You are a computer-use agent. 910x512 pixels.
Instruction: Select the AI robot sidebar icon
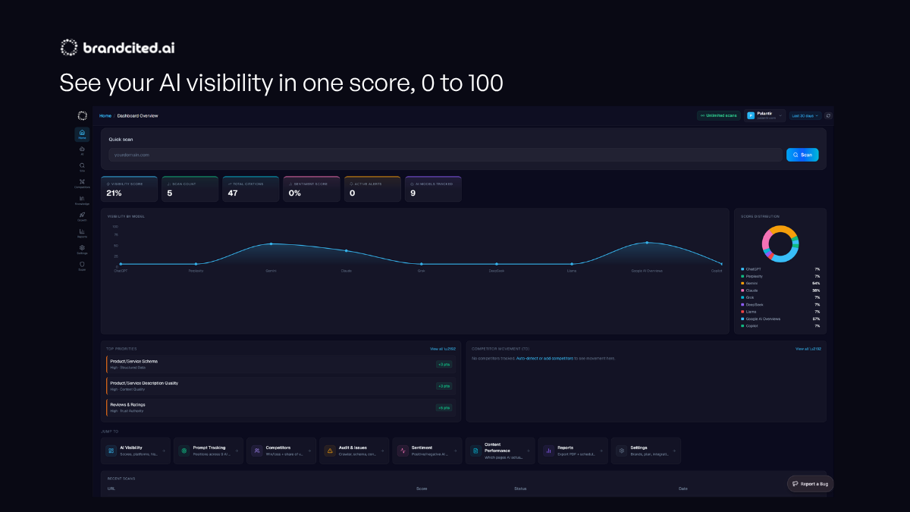click(82, 150)
